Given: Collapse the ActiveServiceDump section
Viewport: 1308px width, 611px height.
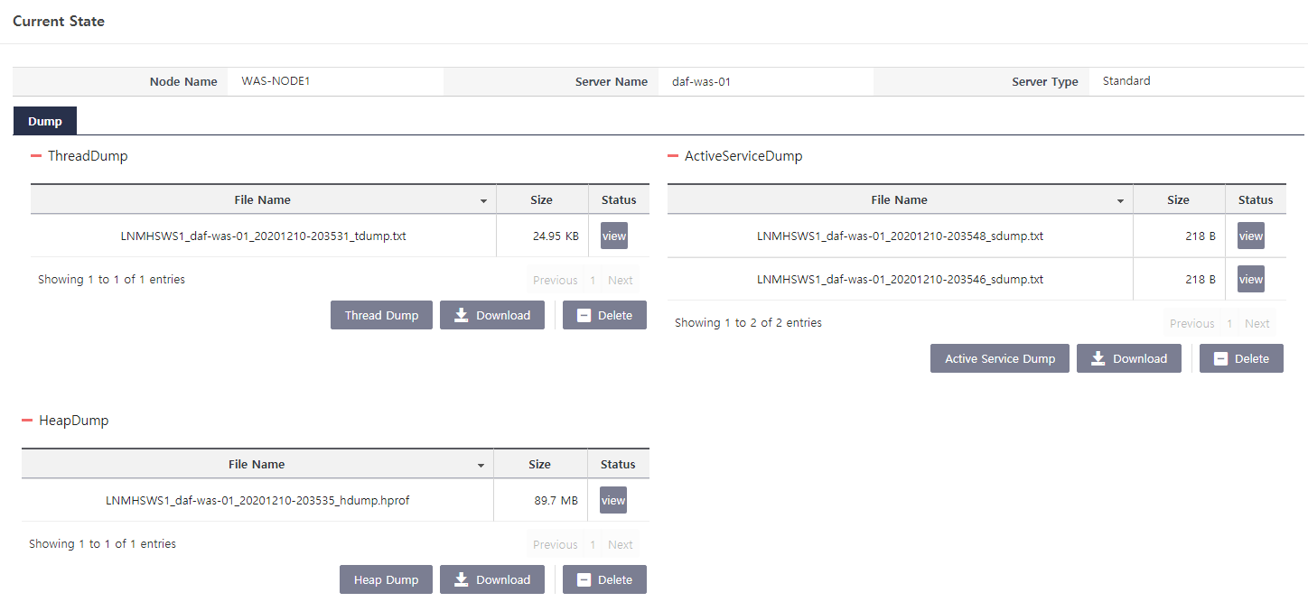Looking at the screenshot, I should click(671, 155).
